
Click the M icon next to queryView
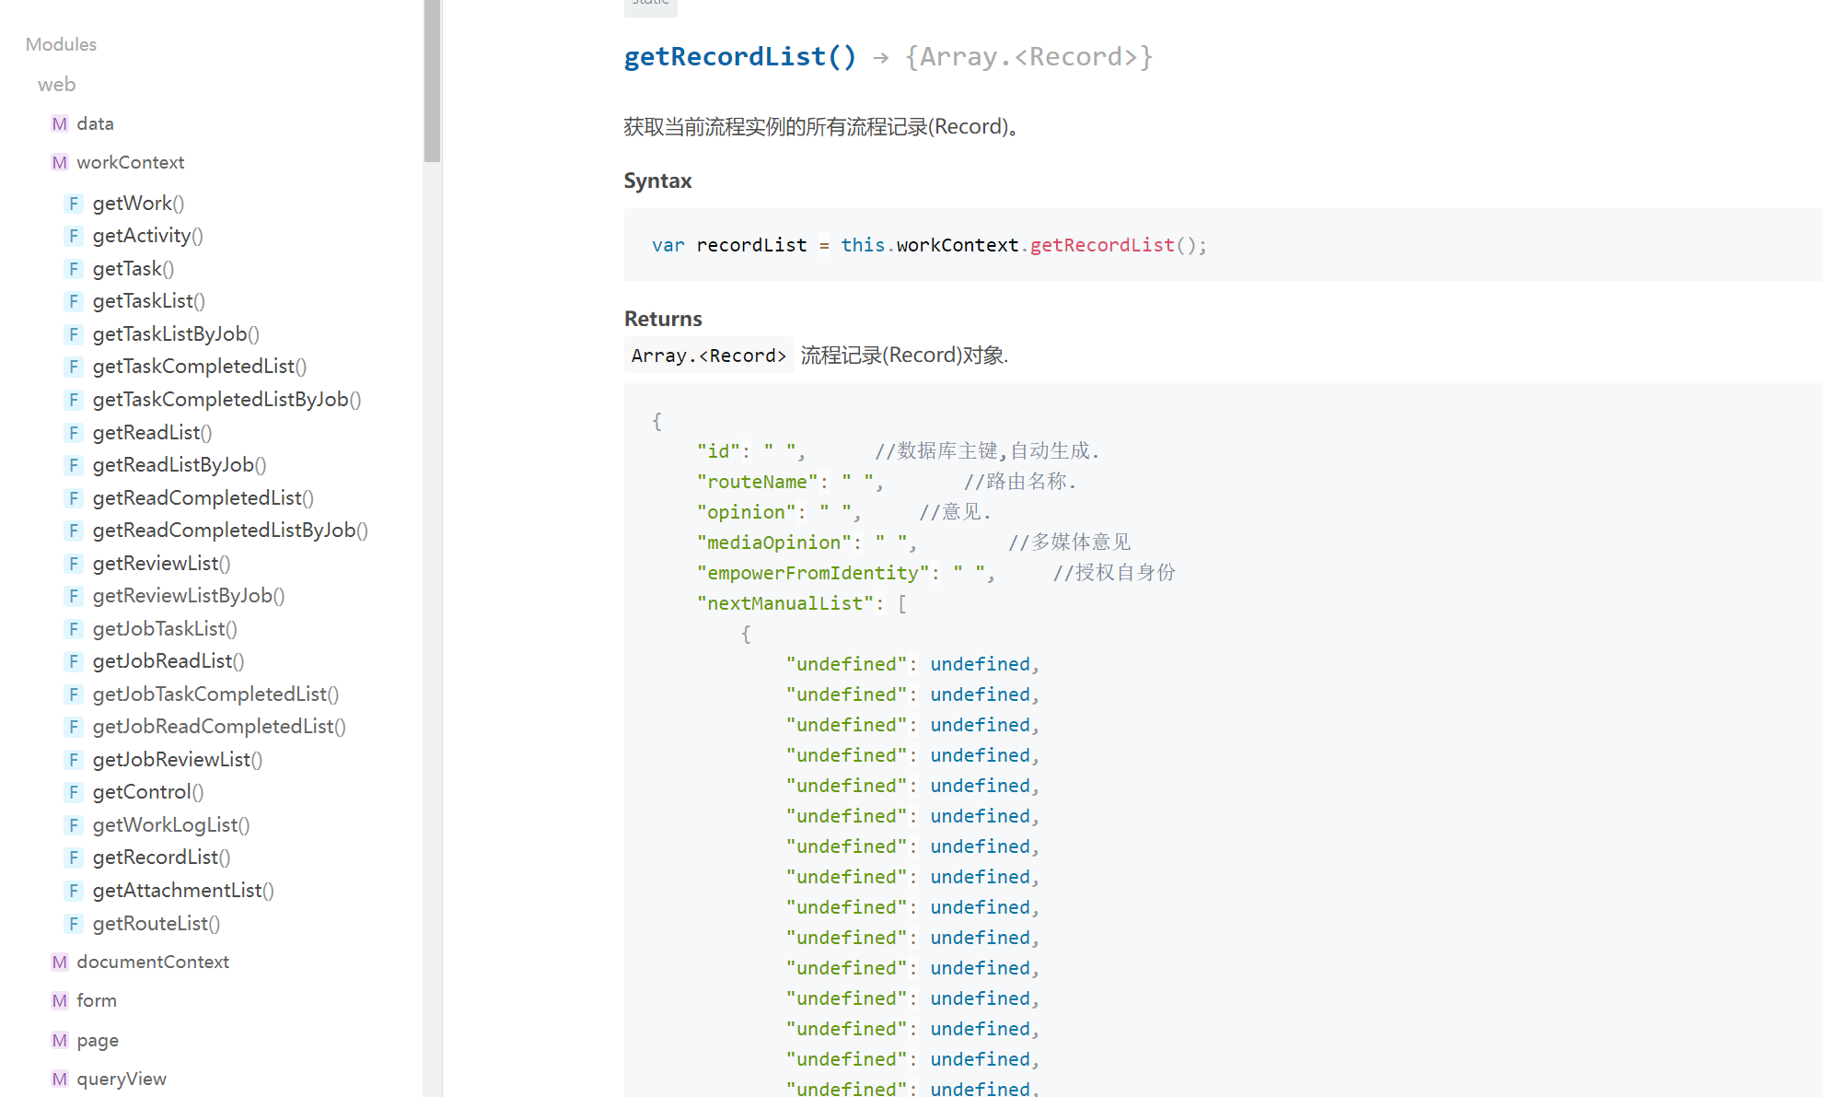[59, 1079]
